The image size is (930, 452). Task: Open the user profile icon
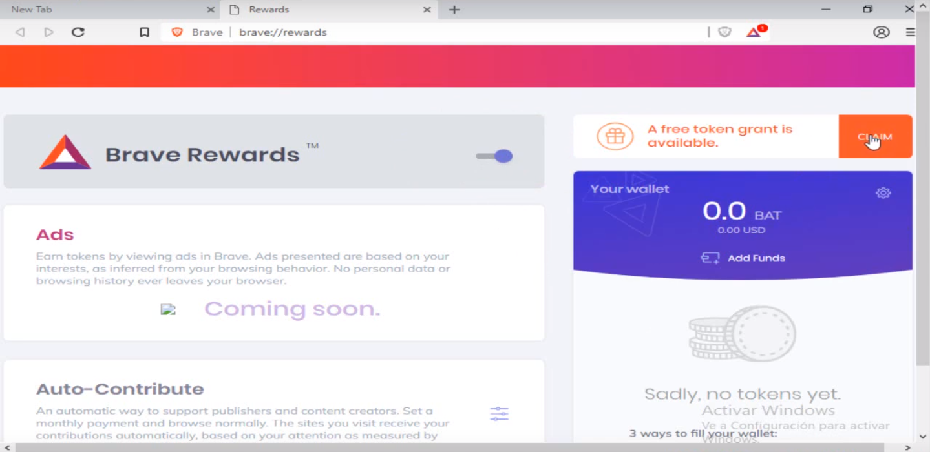click(882, 32)
